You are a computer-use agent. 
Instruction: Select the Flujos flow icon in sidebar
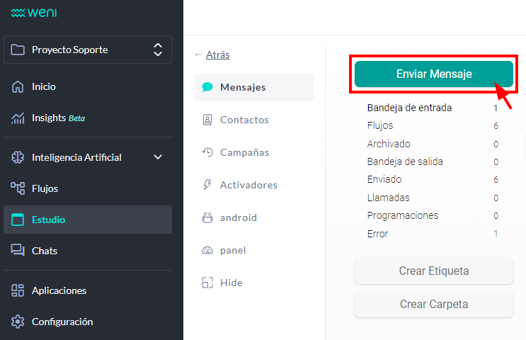(x=18, y=188)
